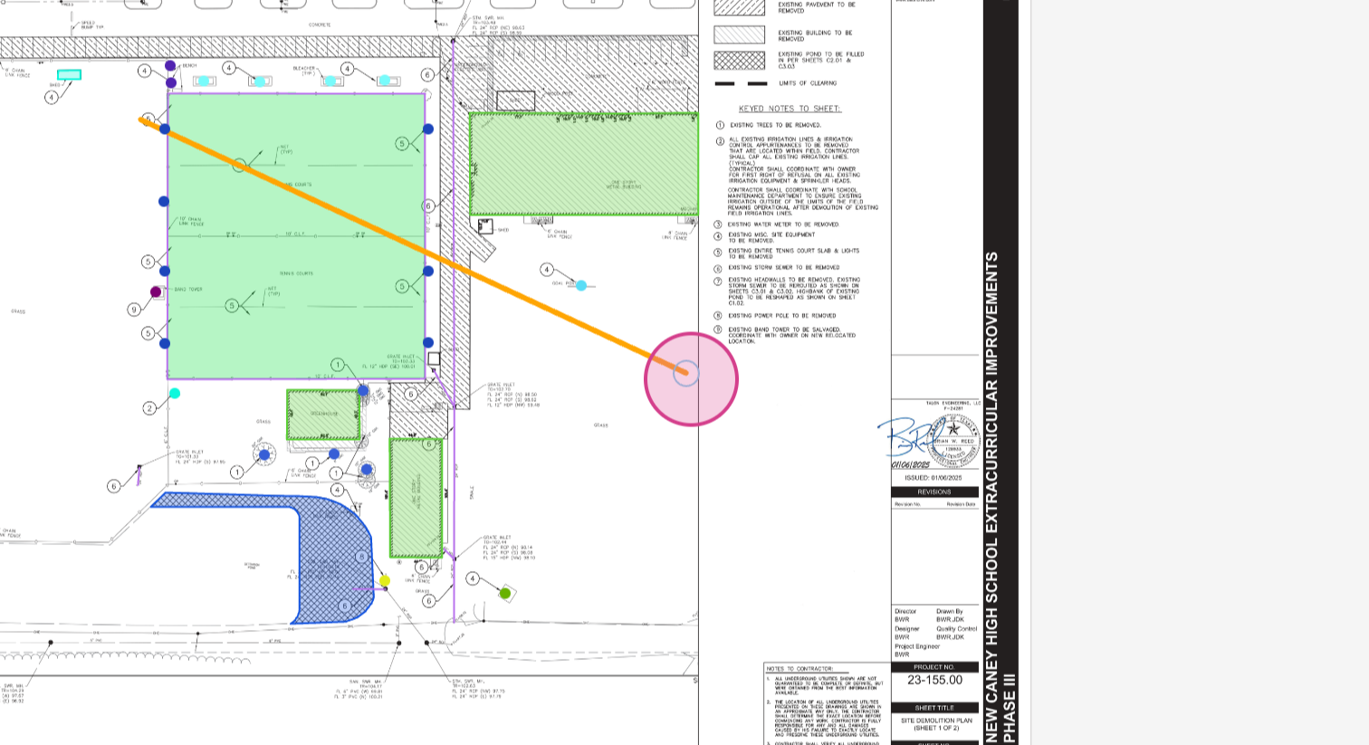Click the vertical 'NEW CANEY HIGH SCHOOL EXTRACURRICULAR IMPROVEMENTS' title

pyautogui.click(x=991, y=498)
